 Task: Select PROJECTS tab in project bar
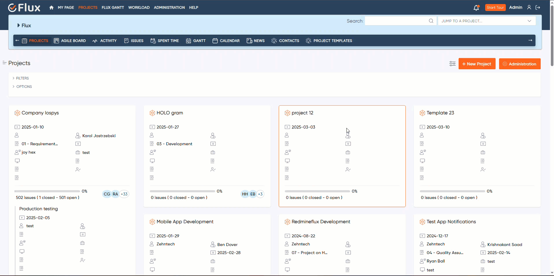coord(35,41)
